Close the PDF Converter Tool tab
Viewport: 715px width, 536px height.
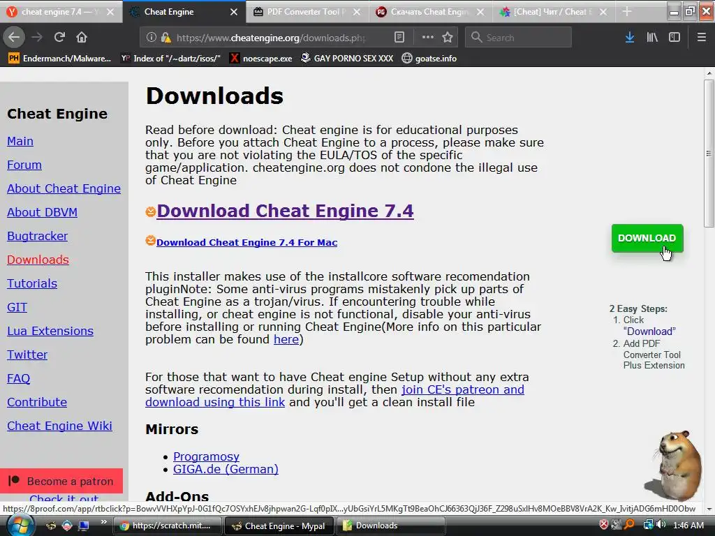tap(357, 12)
